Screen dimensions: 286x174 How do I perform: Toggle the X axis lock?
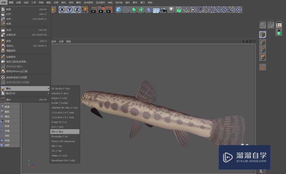[x=62, y=9]
